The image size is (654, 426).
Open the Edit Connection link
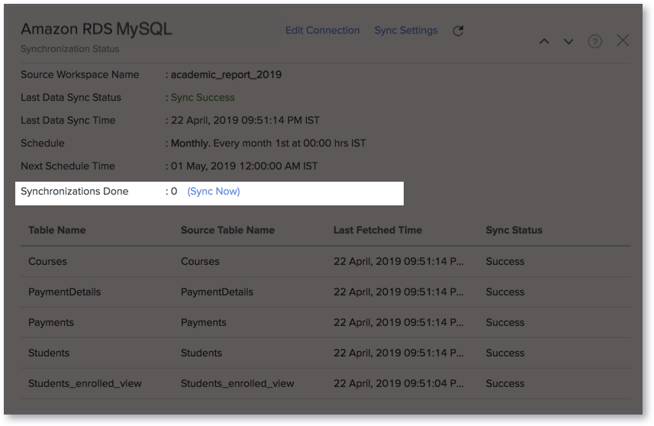(x=322, y=31)
